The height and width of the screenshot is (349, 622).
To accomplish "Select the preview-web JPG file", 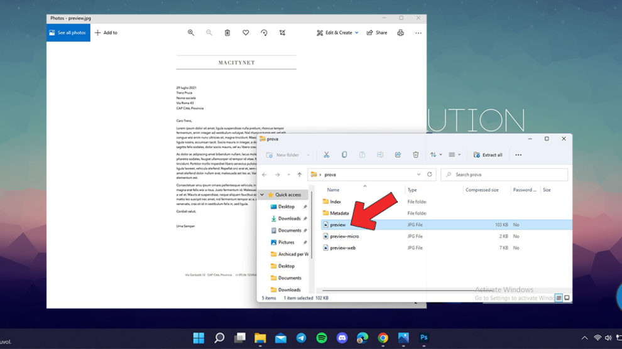I will pos(343,248).
